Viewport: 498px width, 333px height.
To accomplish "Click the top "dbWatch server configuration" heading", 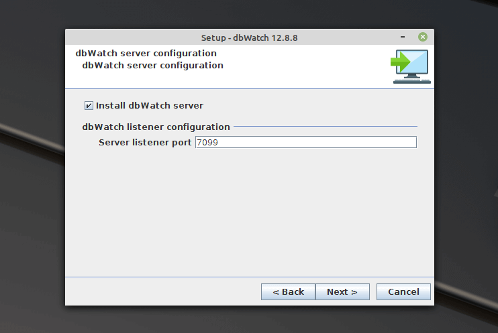I will [146, 53].
